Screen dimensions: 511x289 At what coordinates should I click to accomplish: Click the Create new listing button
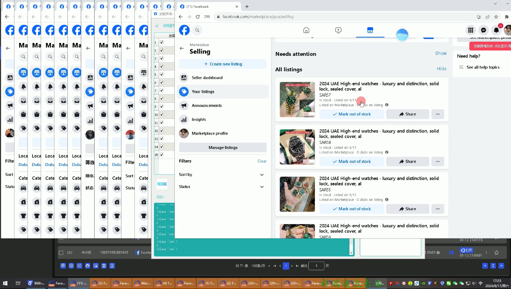click(223, 63)
